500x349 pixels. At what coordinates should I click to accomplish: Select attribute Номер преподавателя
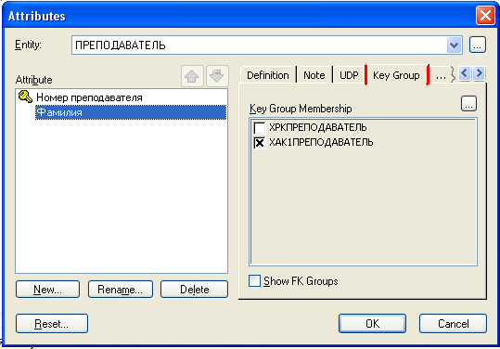89,97
